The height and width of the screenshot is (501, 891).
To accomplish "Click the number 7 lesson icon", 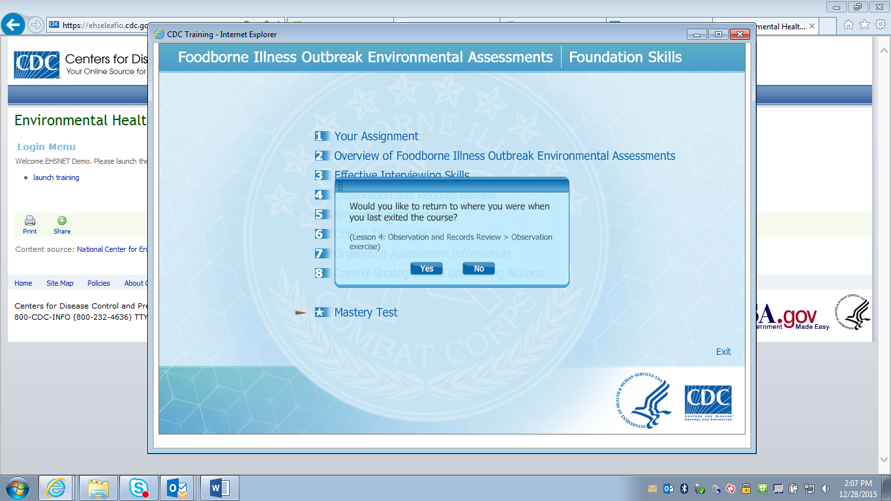I will click(x=321, y=254).
